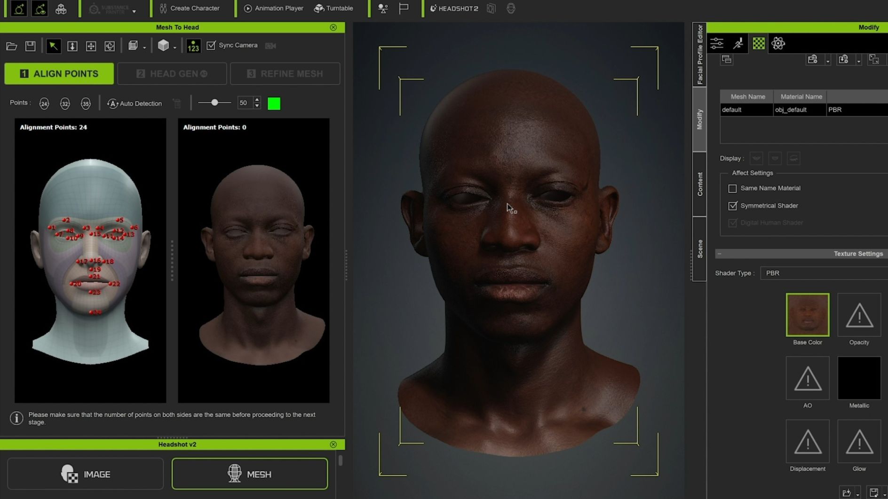This screenshot has height=499, width=888.
Task: Activate the rotate camera tool
Action: [109, 46]
